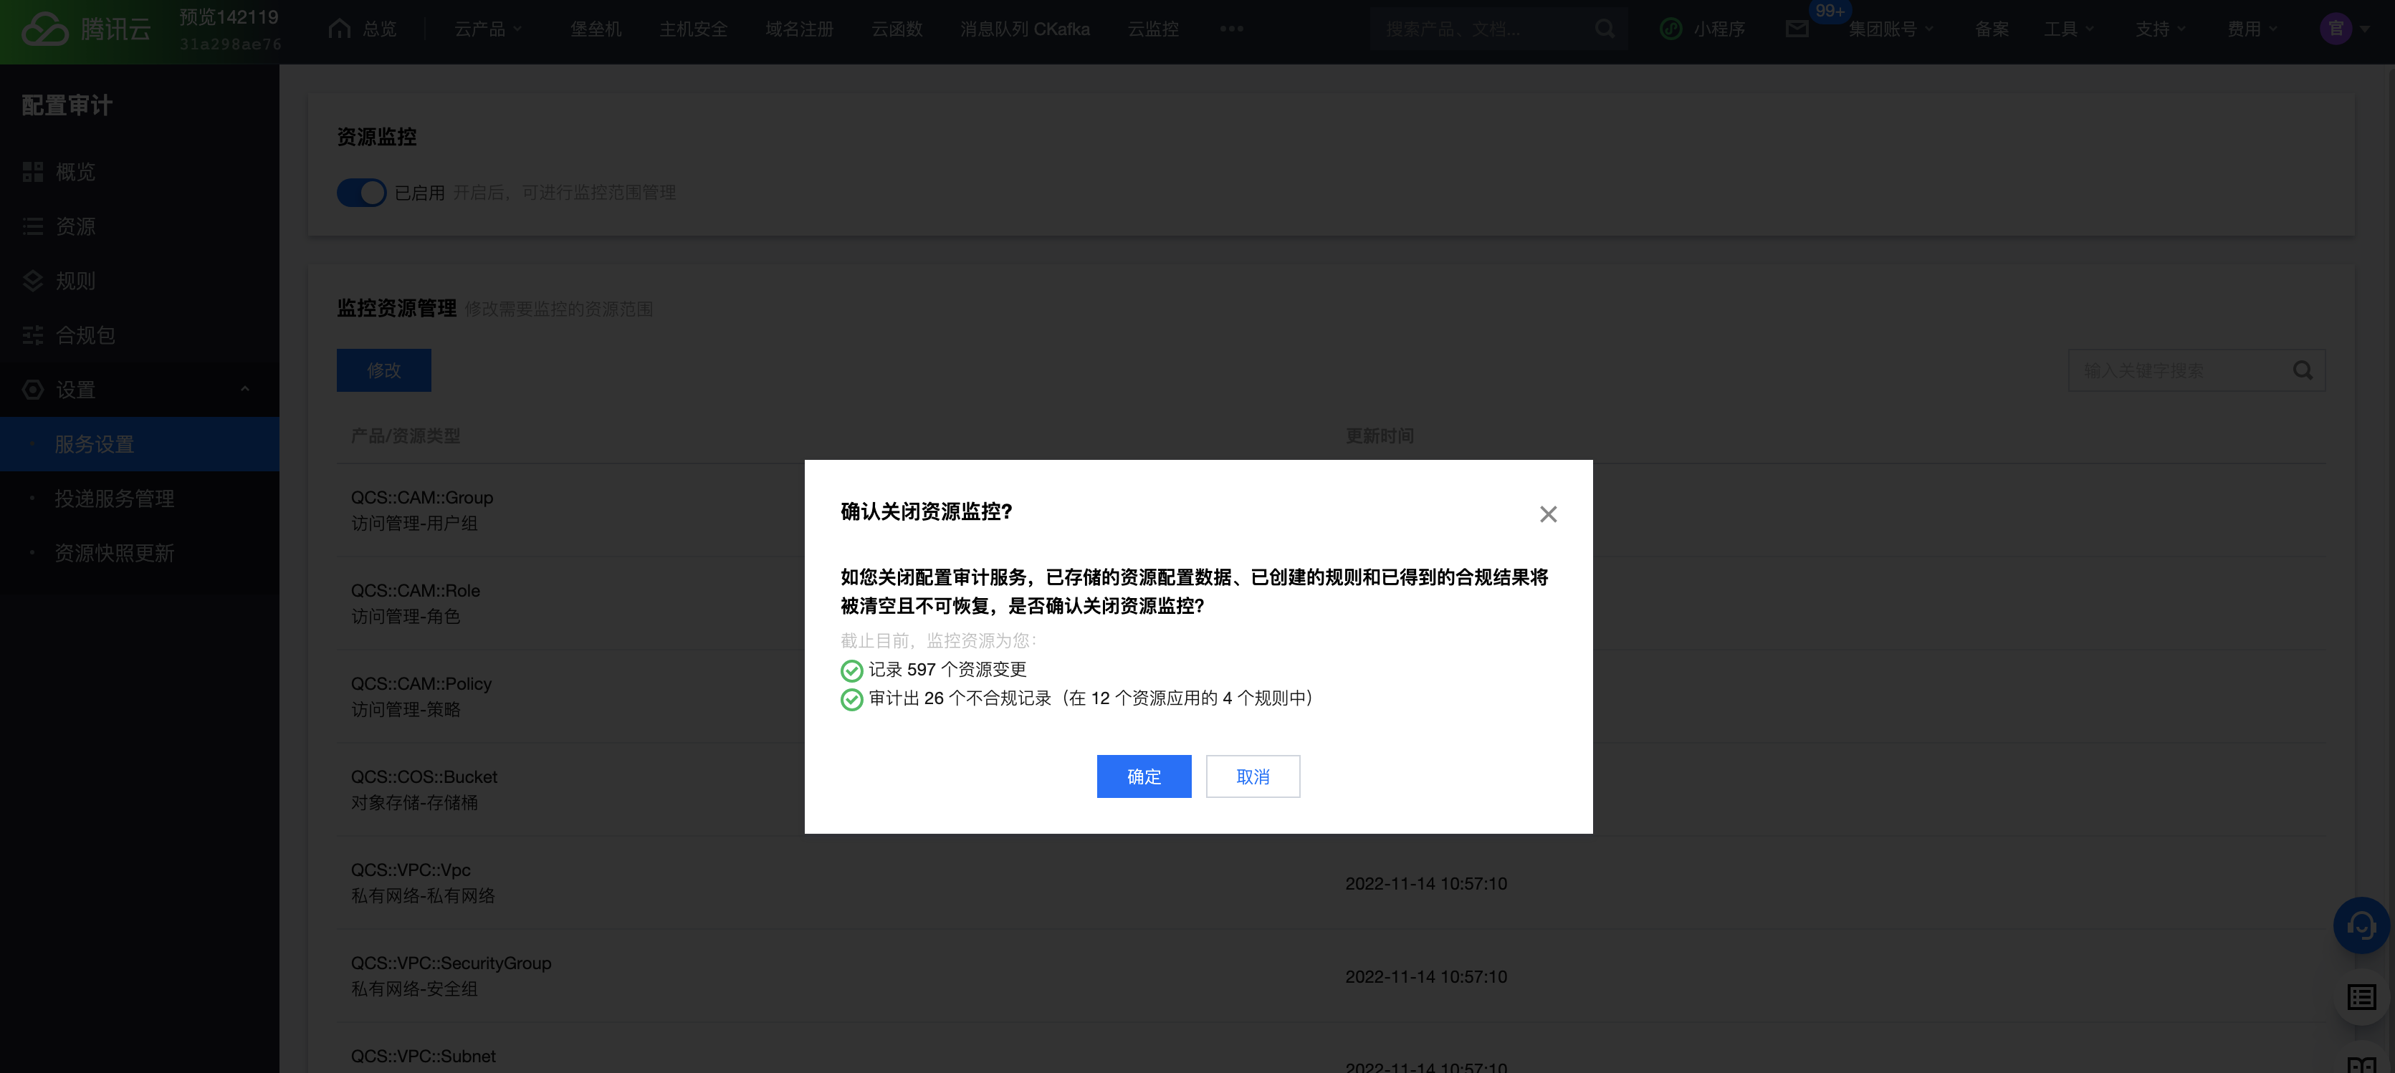Viewport: 2395px width, 1073px height.
Task: Click the three-dots more products icon
Action: (x=1231, y=29)
